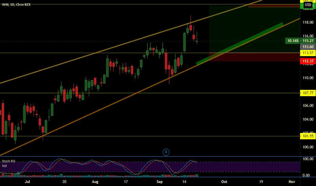Click the 19 date label on time axis
Image resolution: width=316 pixels, height=186 pixels.
pos(261,182)
